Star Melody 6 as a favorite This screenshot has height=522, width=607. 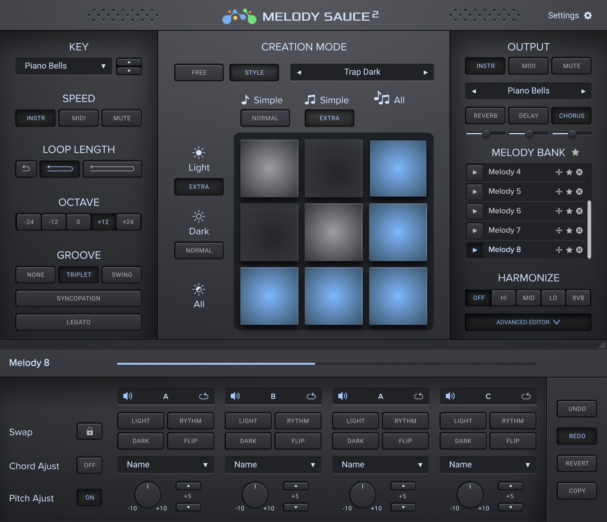(569, 211)
